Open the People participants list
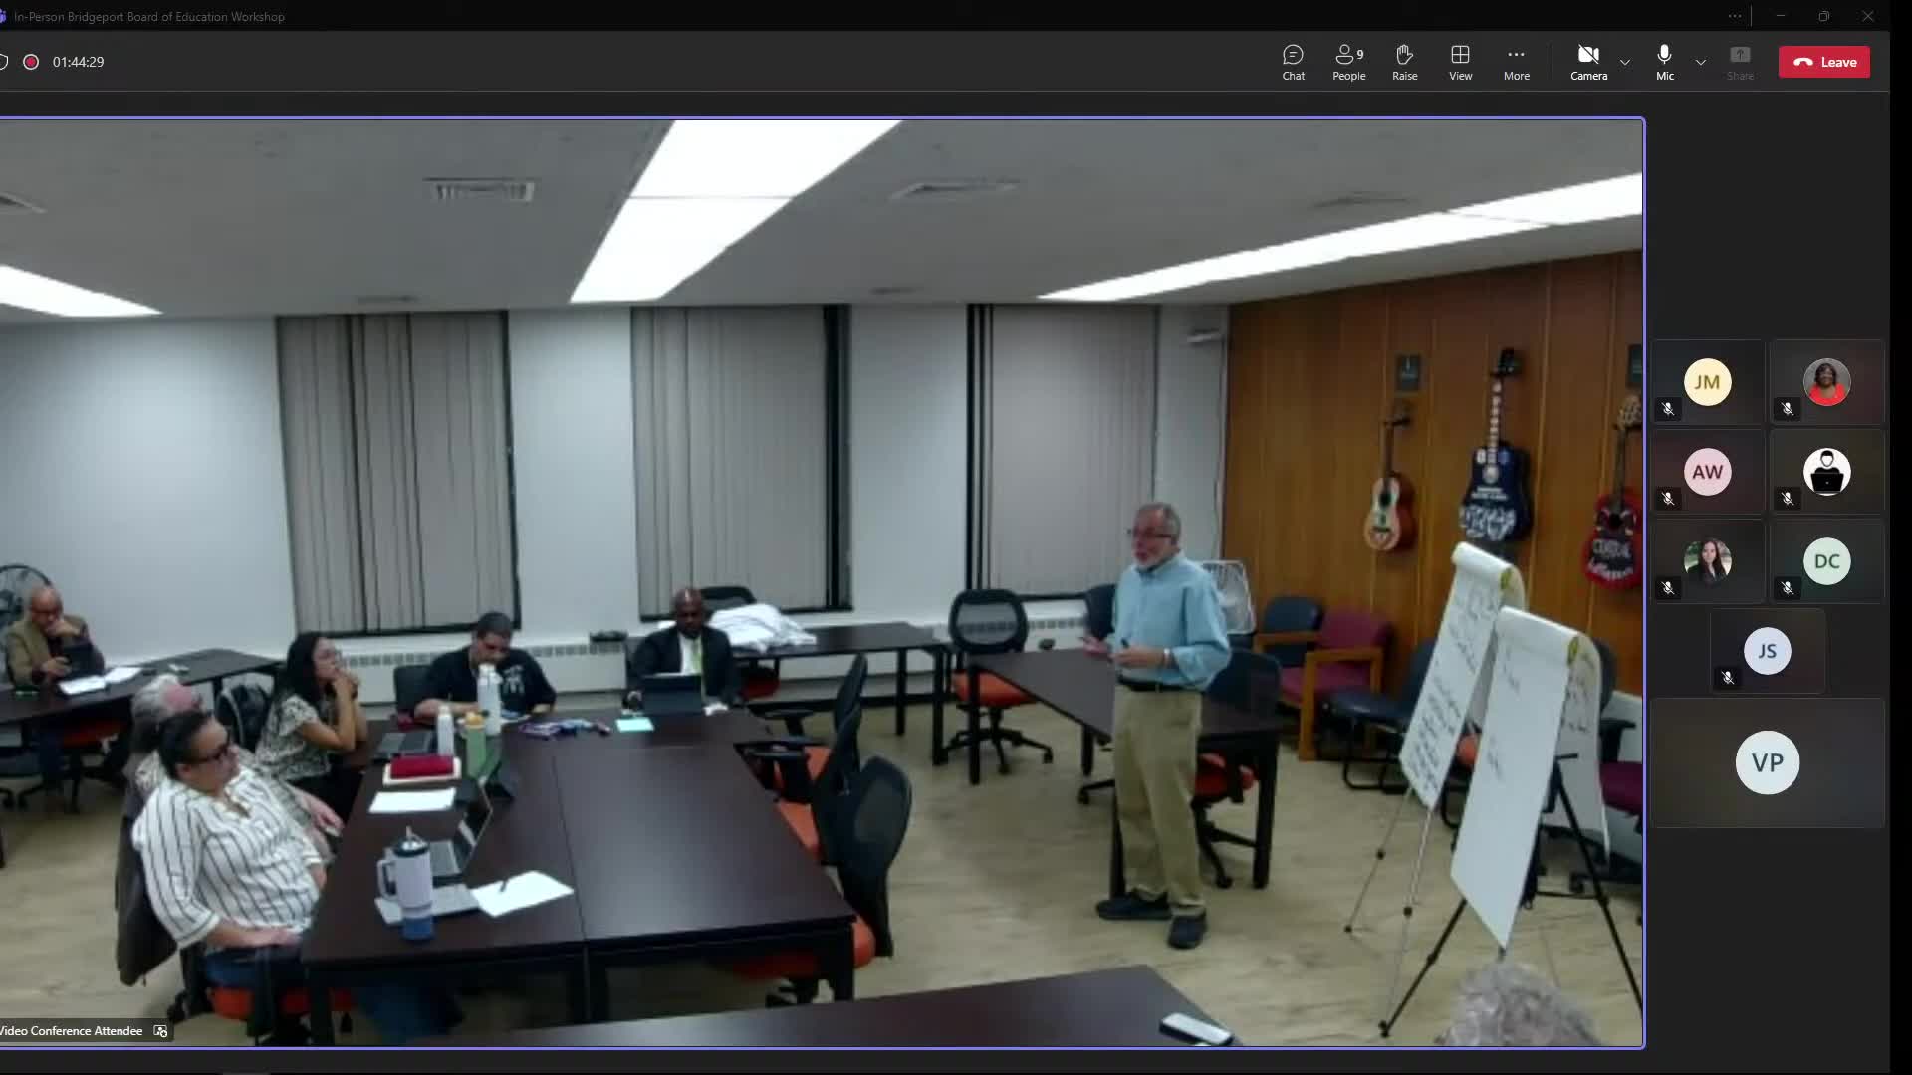The image size is (1912, 1075). tap(1348, 62)
